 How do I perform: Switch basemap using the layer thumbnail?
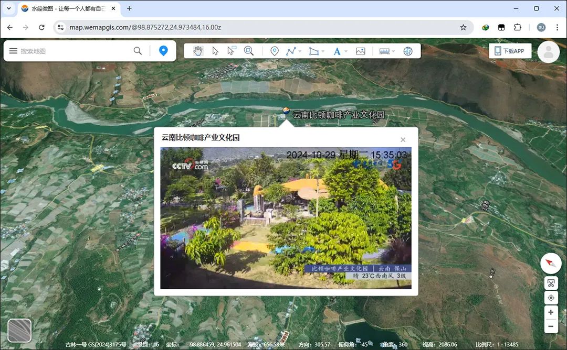click(19, 330)
